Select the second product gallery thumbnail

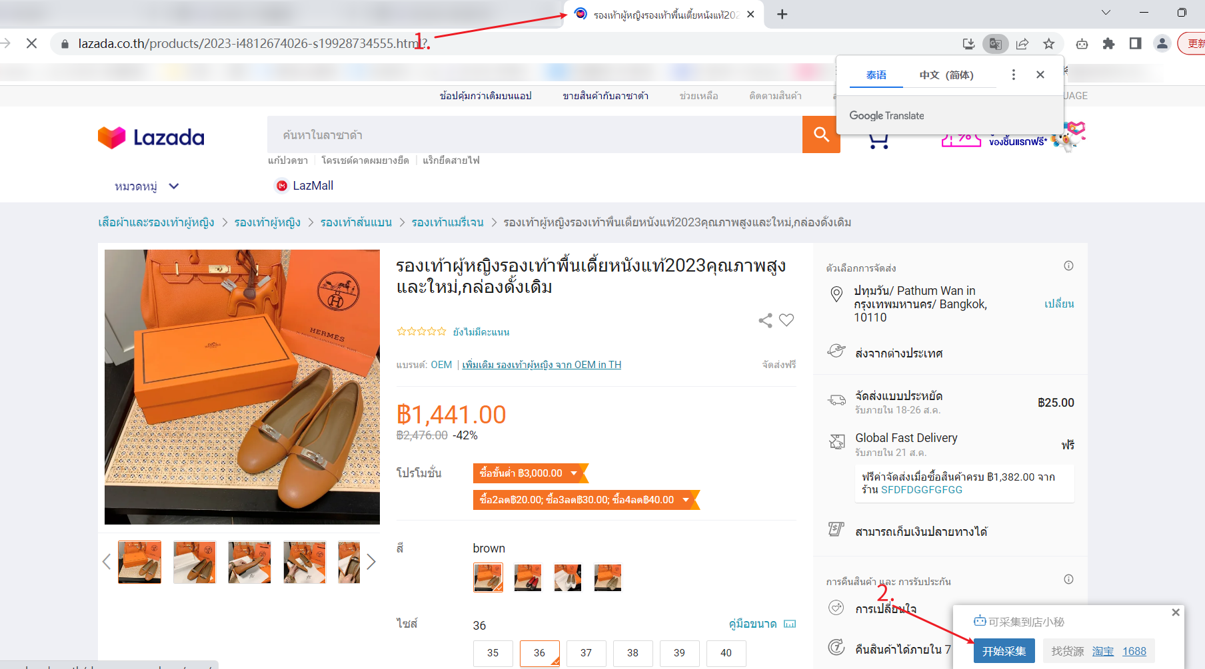coord(195,562)
